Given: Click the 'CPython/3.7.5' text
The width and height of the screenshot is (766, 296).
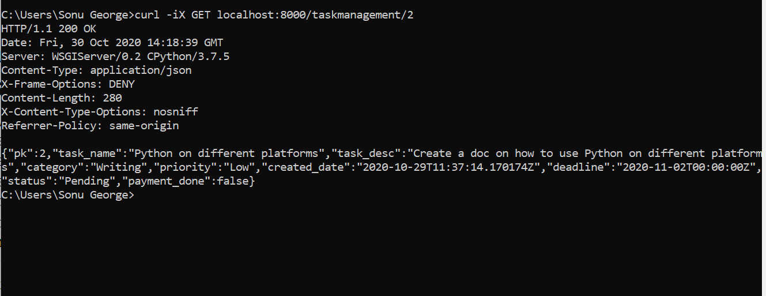Looking at the screenshot, I should click(188, 56).
